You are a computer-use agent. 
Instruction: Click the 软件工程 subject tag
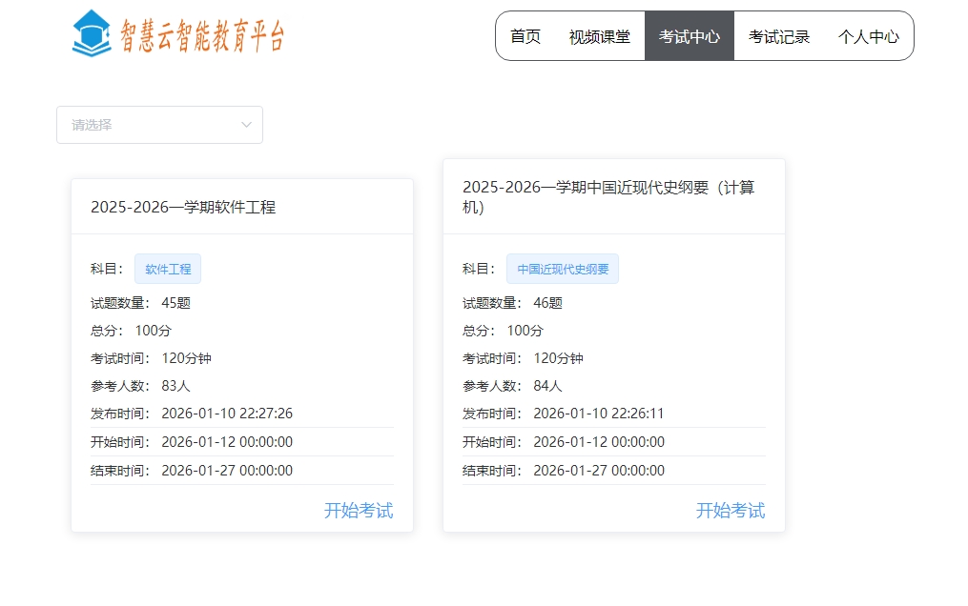168,269
